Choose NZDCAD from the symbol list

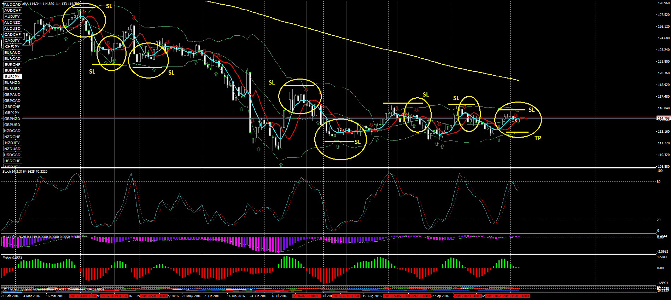tap(12, 131)
